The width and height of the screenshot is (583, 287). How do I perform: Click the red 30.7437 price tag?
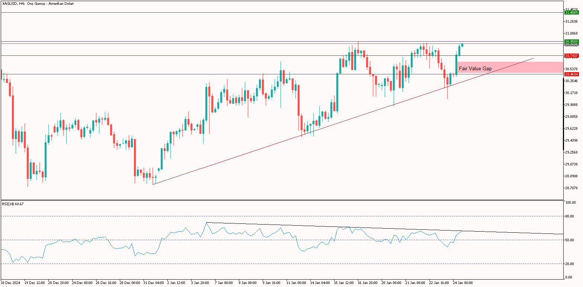point(571,55)
